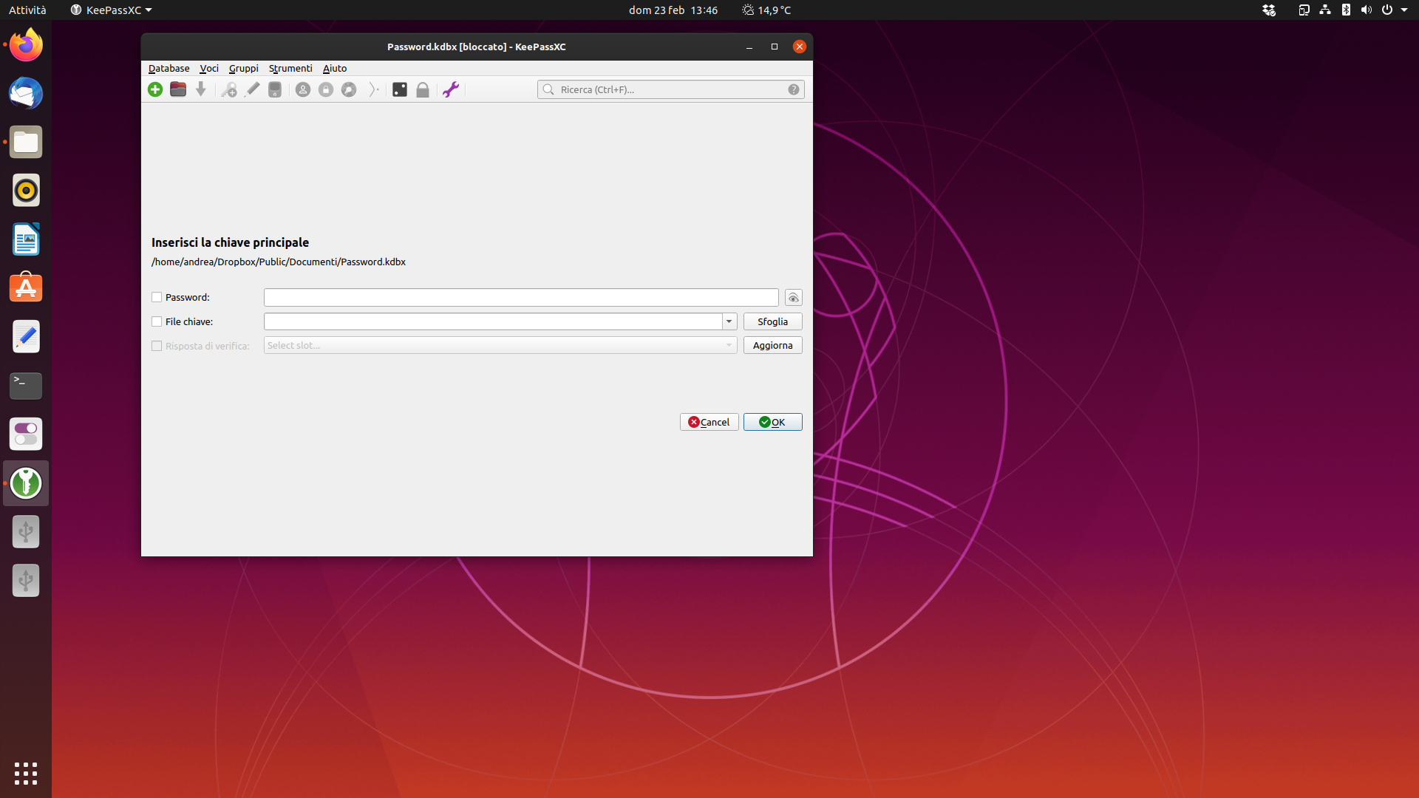The image size is (1419, 798).
Task: Open an existing database via the folder icon
Action: click(x=177, y=89)
